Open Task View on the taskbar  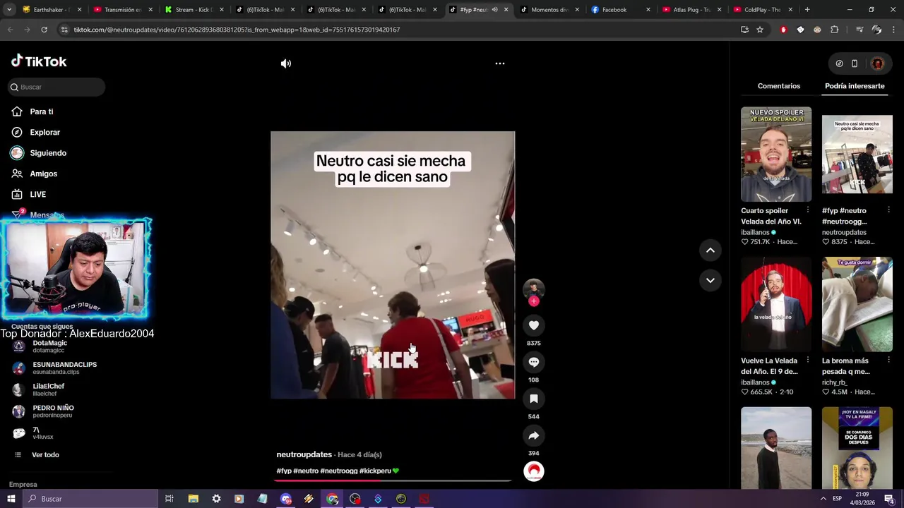[x=169, y=499]
